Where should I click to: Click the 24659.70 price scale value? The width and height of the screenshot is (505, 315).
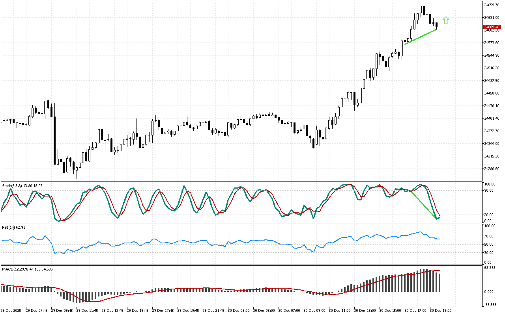491,5
